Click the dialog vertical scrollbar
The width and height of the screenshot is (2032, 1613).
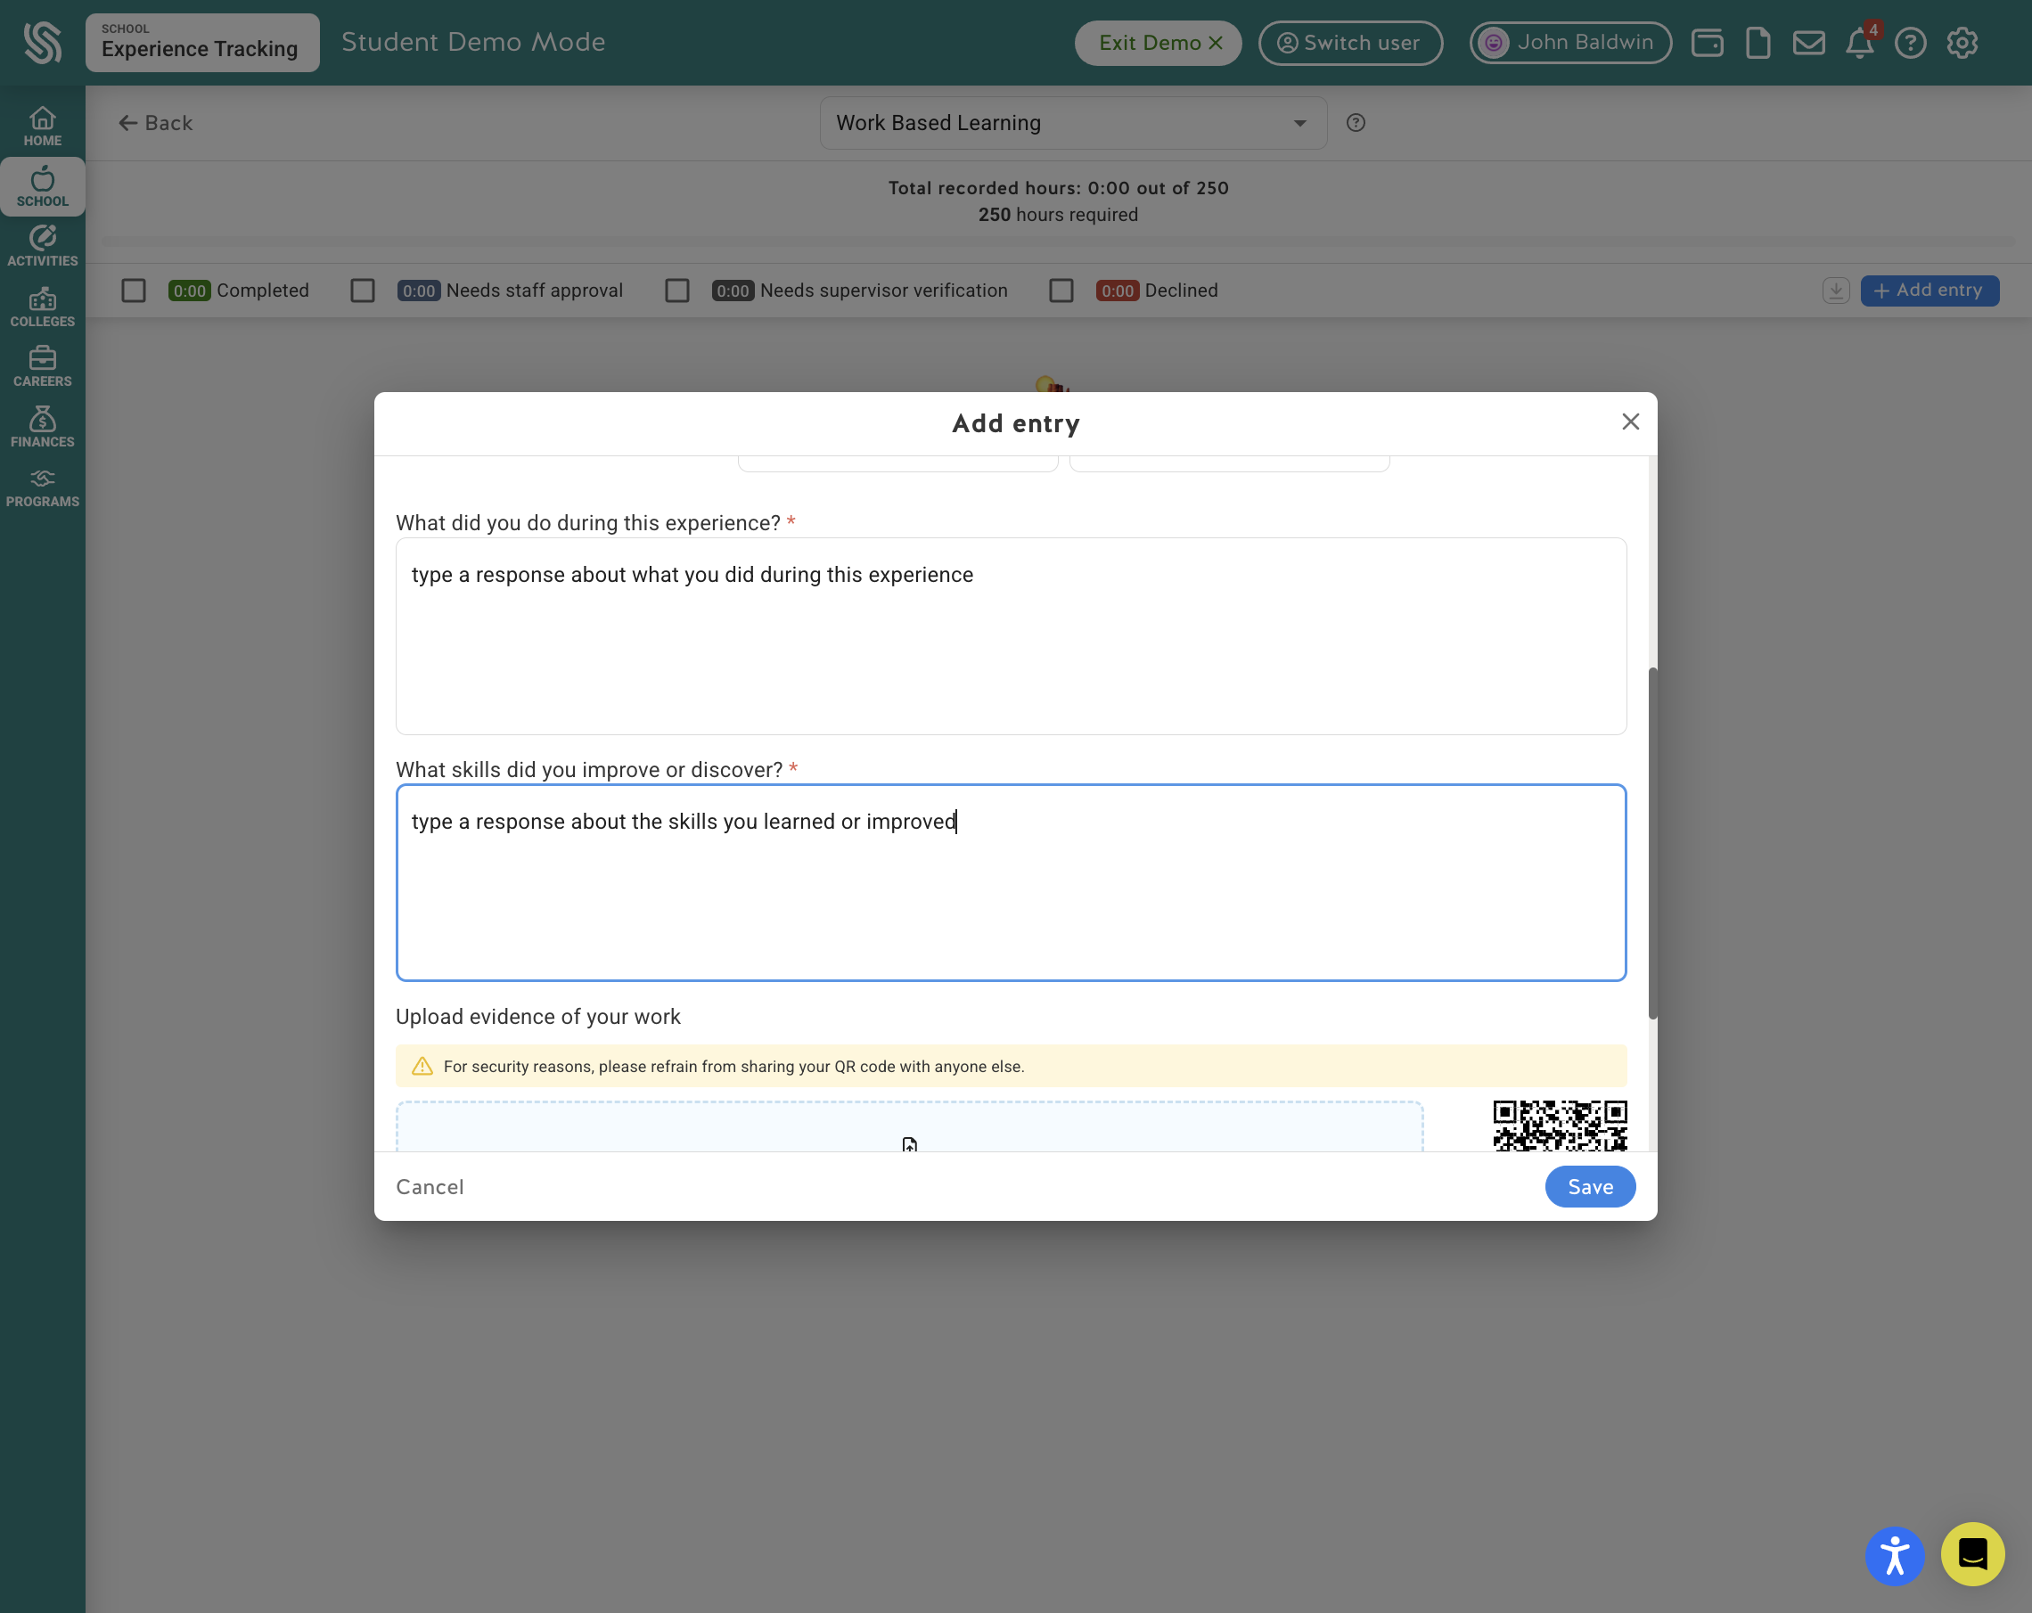click(1652, 843)
